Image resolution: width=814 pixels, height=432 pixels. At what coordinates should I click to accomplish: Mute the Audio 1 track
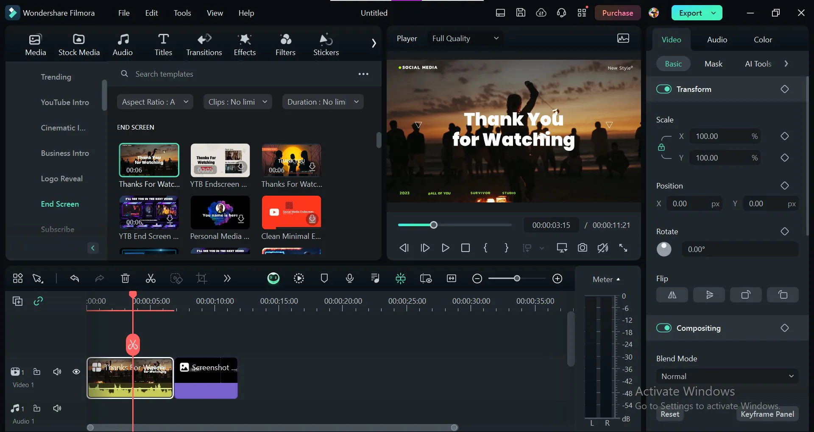click(x=57, y=408)
